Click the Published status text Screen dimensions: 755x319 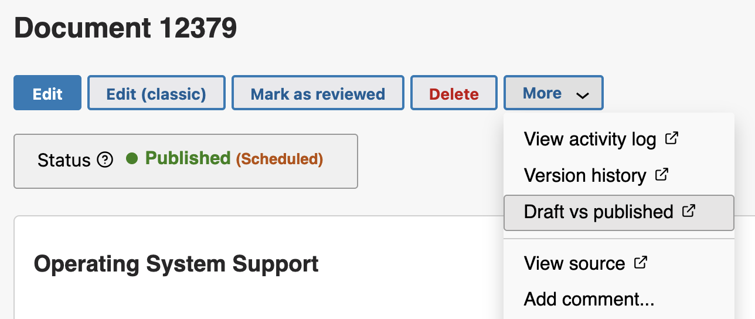click(188, 158)
